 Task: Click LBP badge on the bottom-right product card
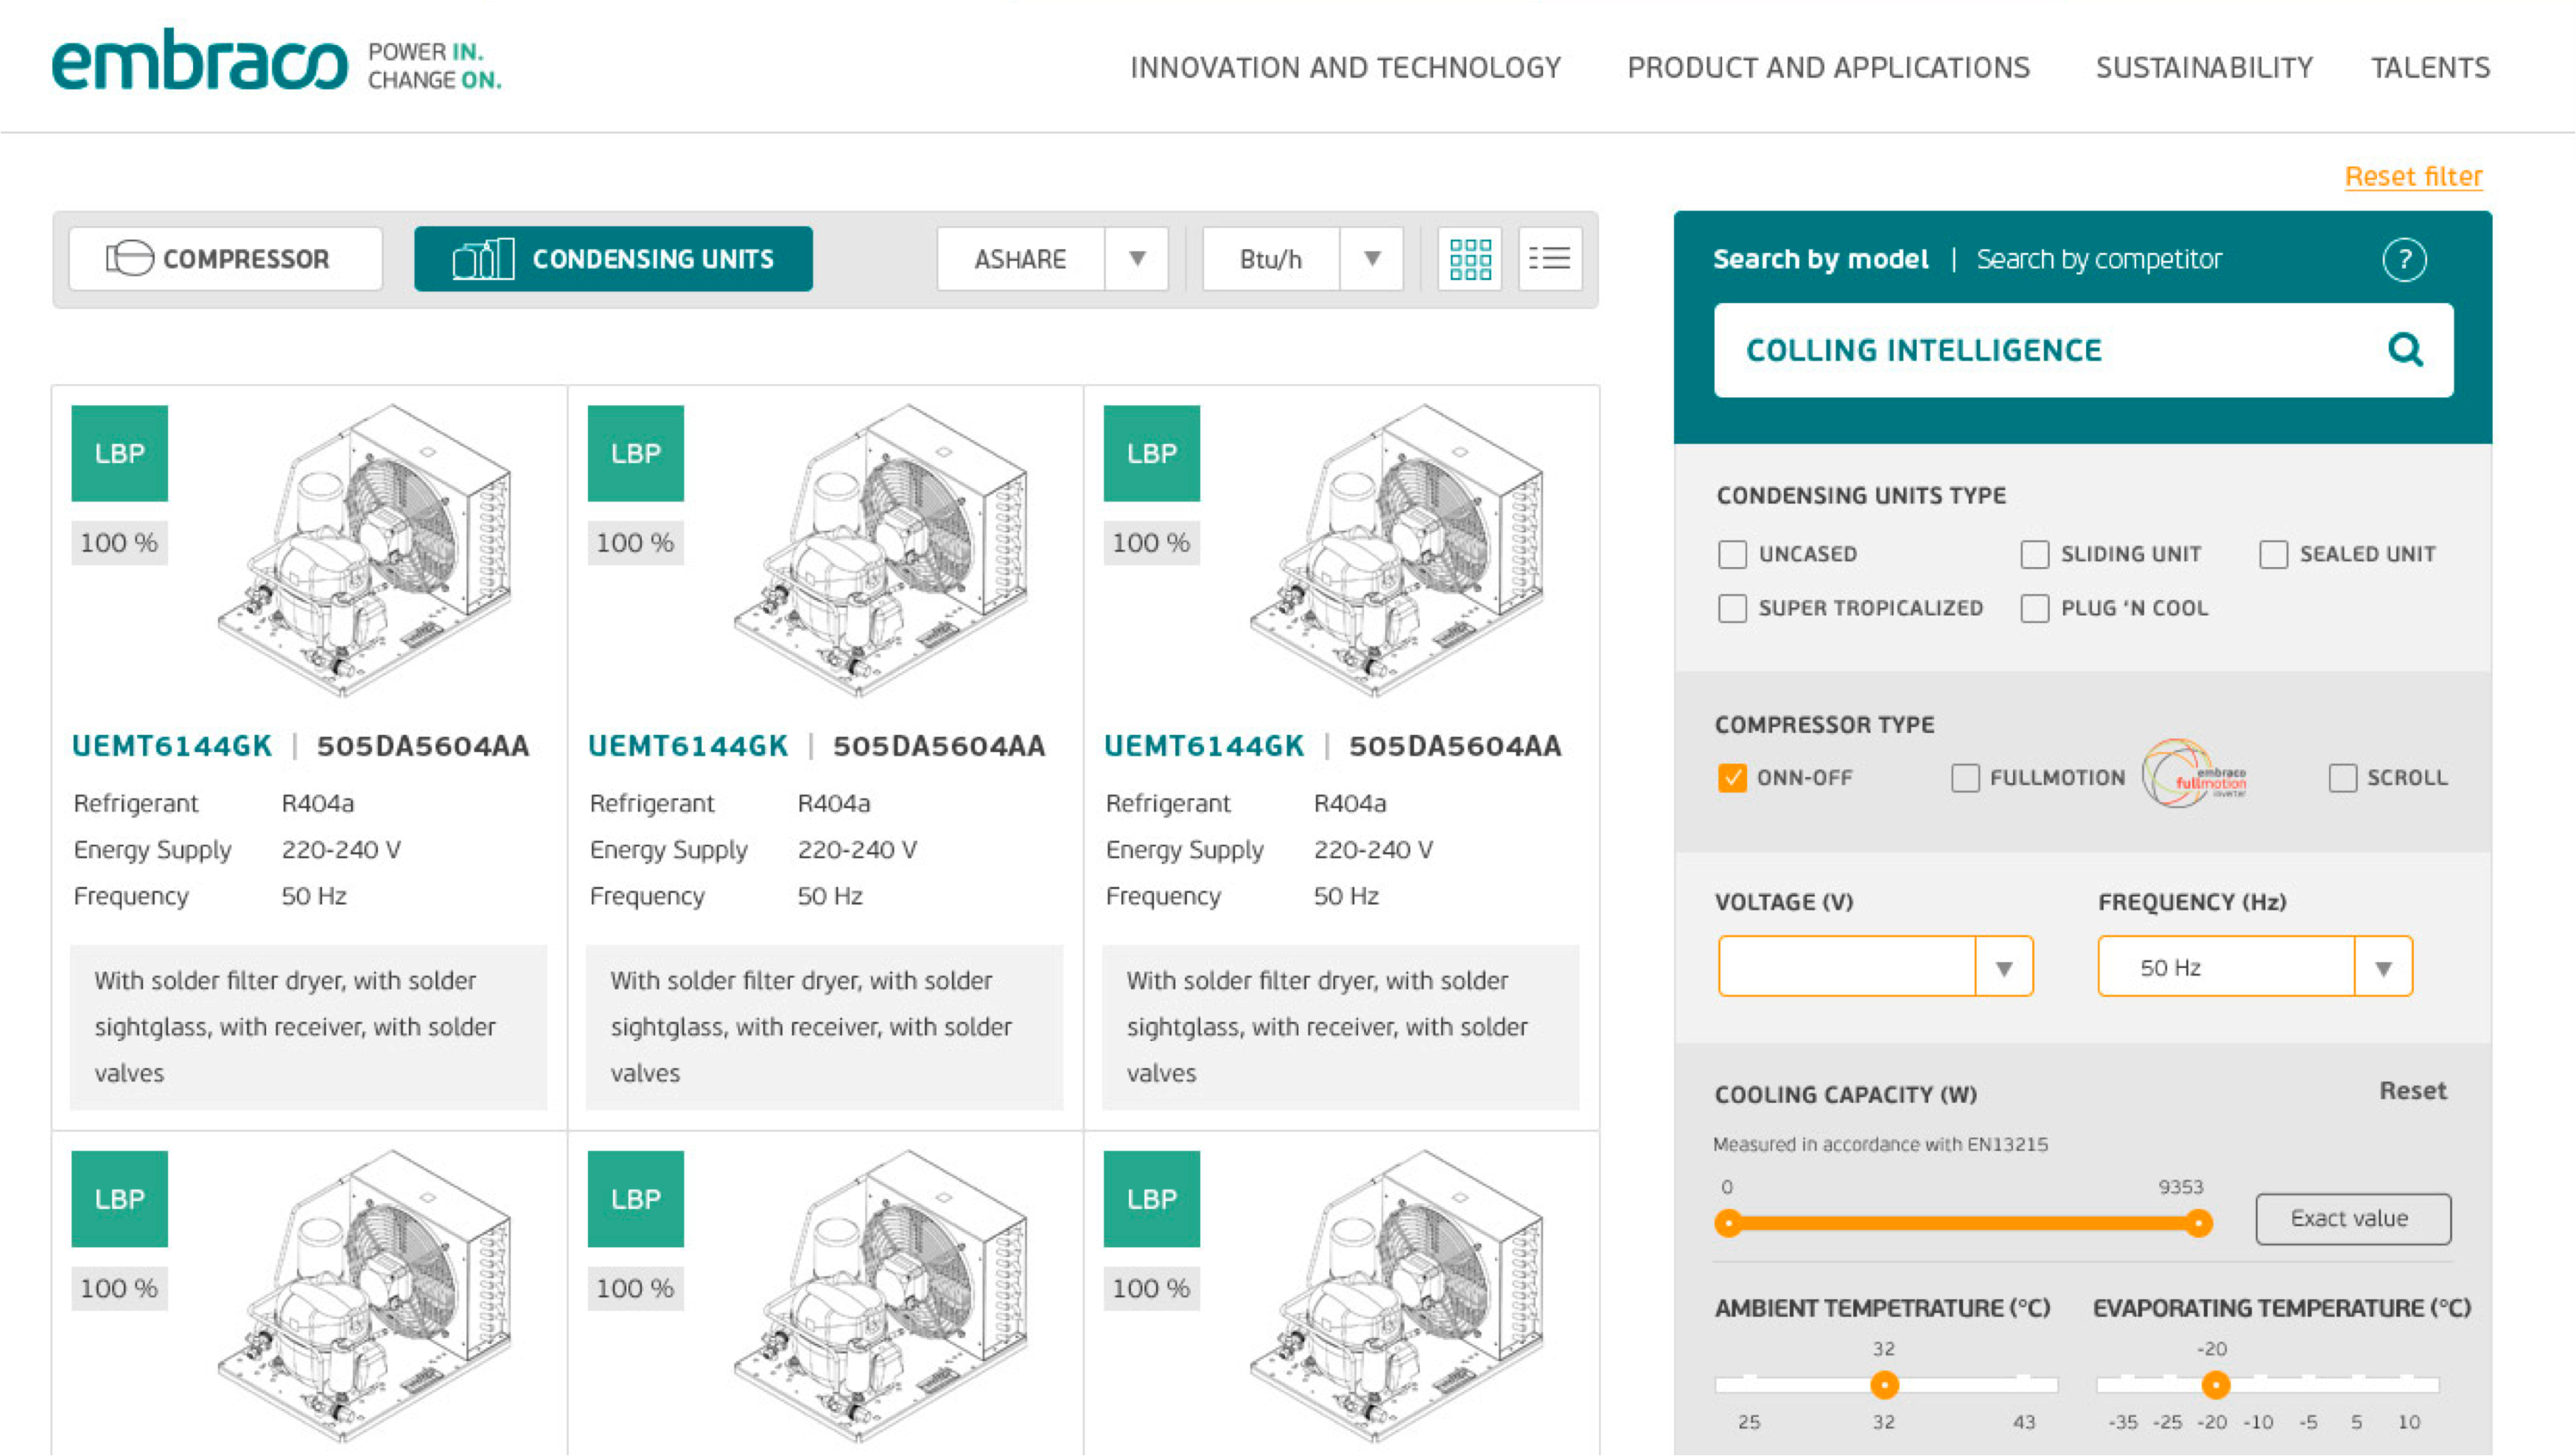[x=1152, y=1199]
